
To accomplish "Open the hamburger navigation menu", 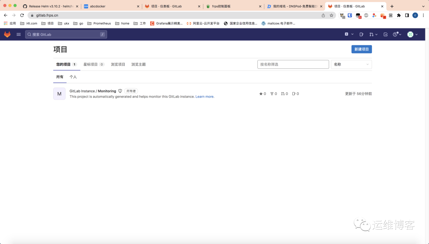I will pos(19,35).
